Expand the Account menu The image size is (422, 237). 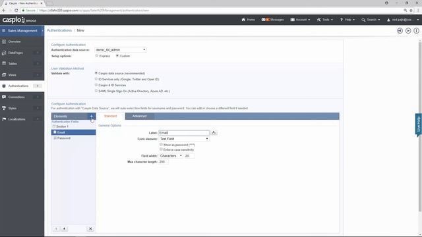[x=301, y=20]
